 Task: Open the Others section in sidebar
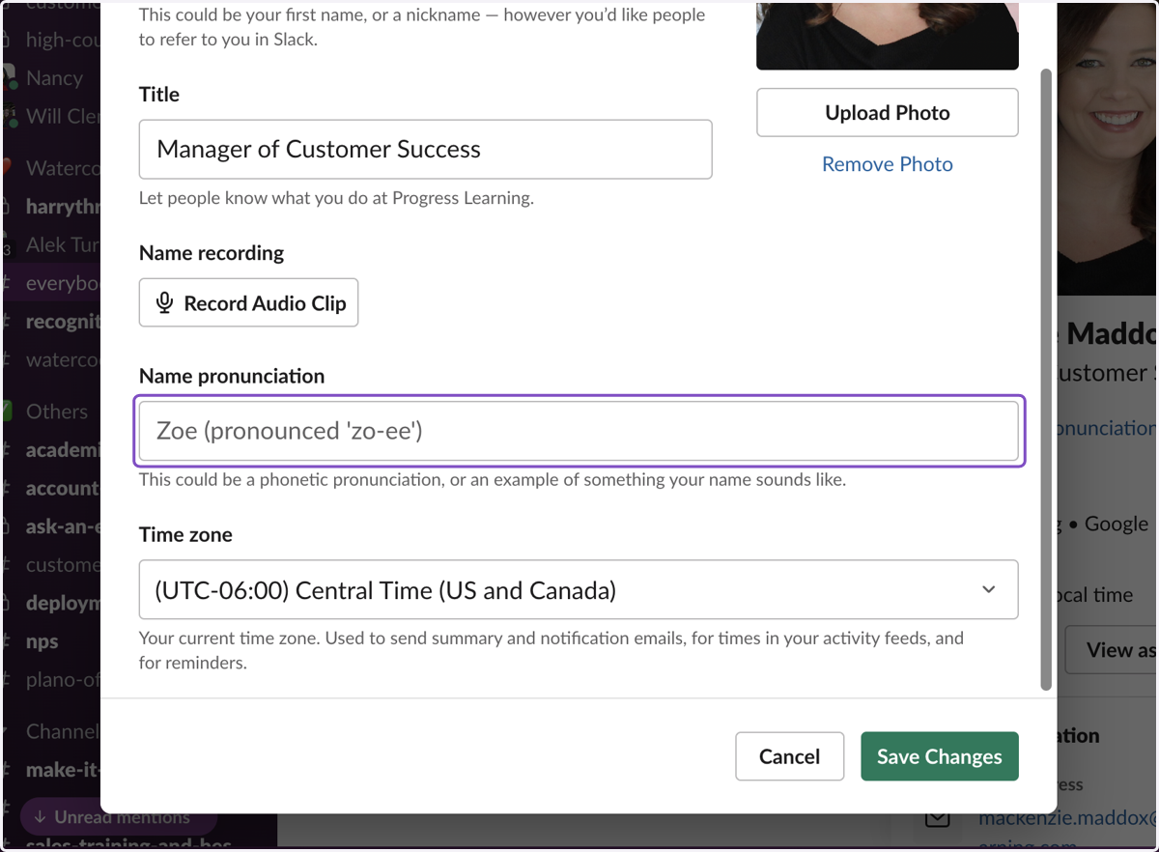(x=56, y=412)
